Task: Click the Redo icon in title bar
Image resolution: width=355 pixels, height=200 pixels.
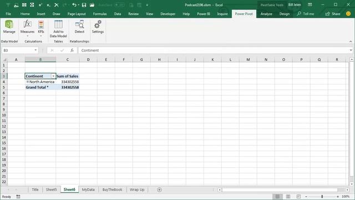Action: click(65, 5)
